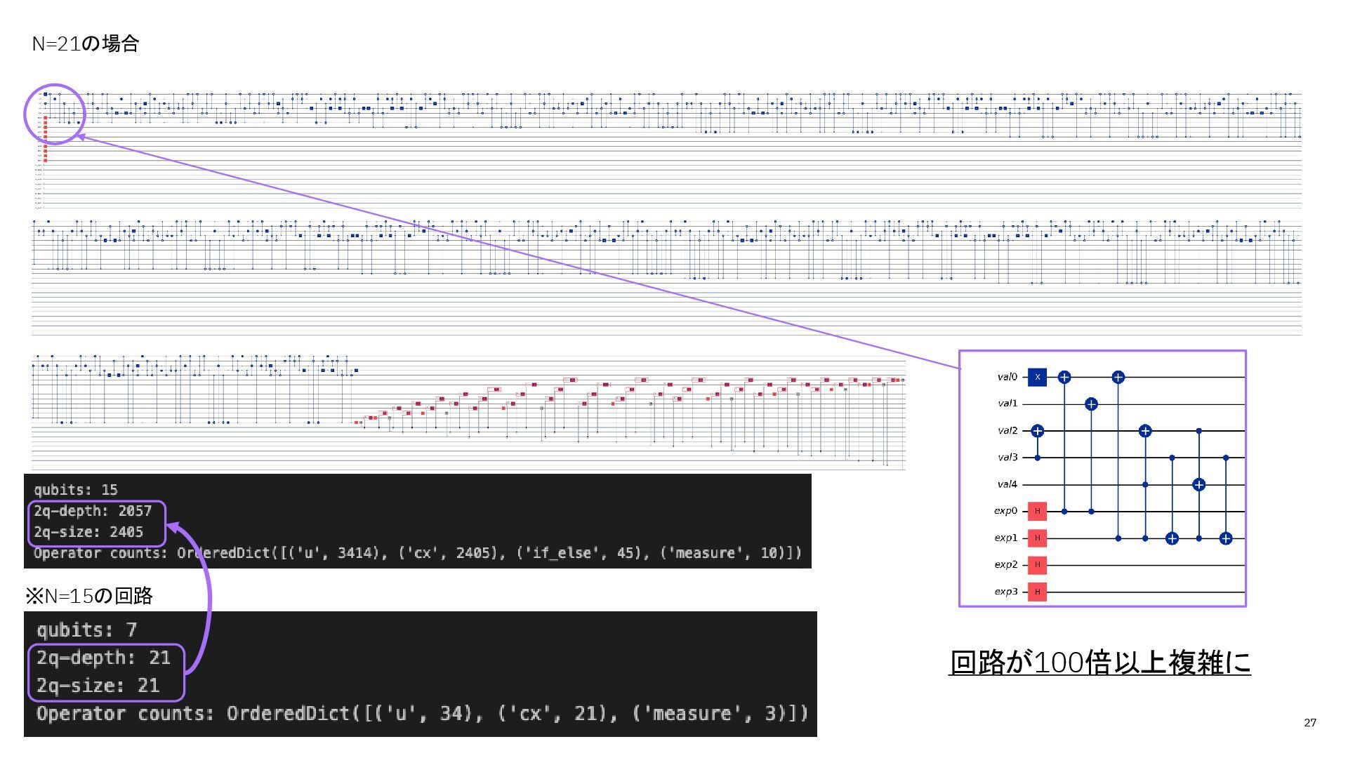Click the 'qubits: 15' output line
Image resolution: width=1348 pixels, height=758 pixels.
pyautogui.click(x=76, y=490)
